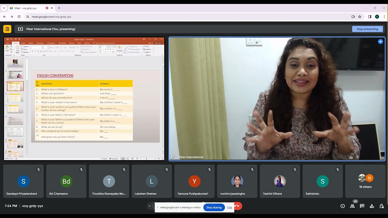Click Stop sharing button
This screenshot has height=218, width=388.
point(214,207)
